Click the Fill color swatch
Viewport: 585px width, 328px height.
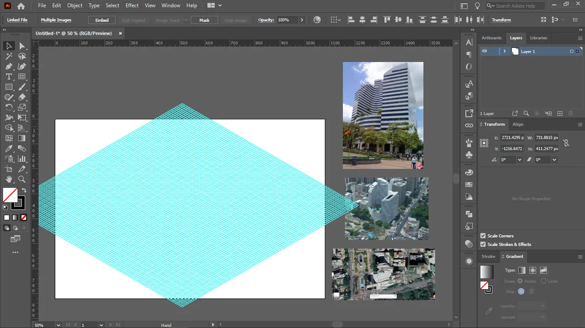(x=10, y=195)
